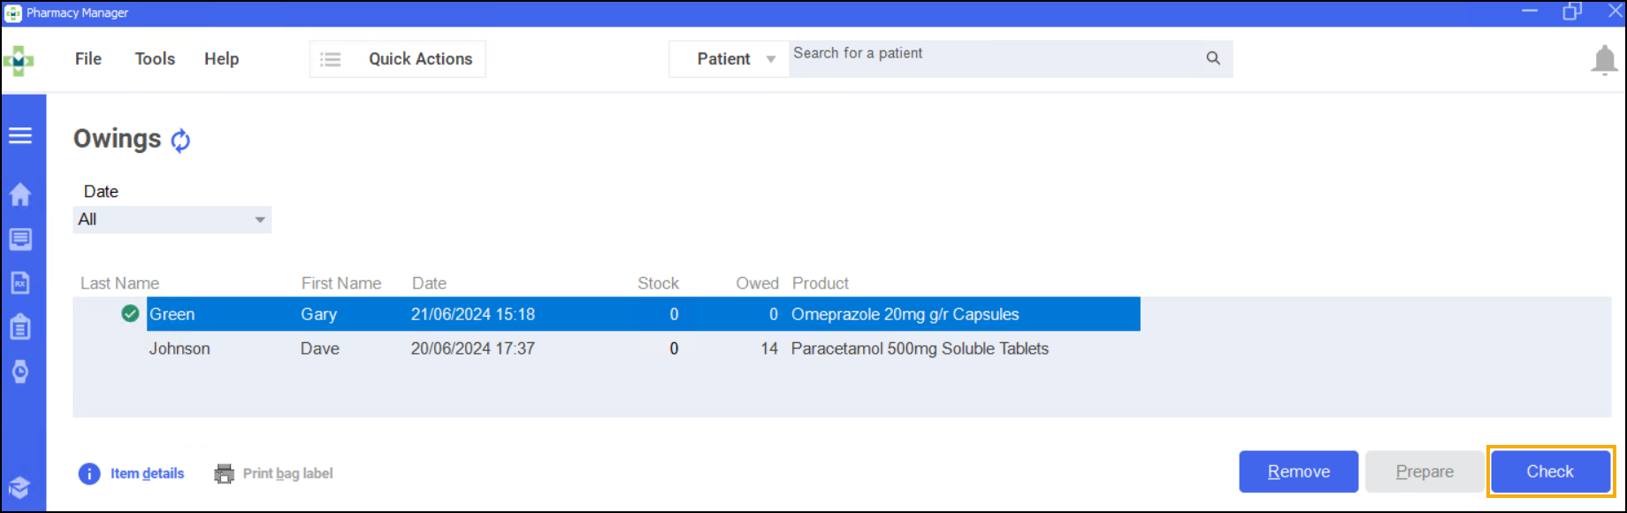
Task: Open Item details link
Action: [147, 474]
